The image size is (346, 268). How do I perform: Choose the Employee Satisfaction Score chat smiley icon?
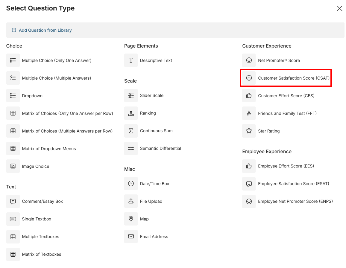(249, 184)
